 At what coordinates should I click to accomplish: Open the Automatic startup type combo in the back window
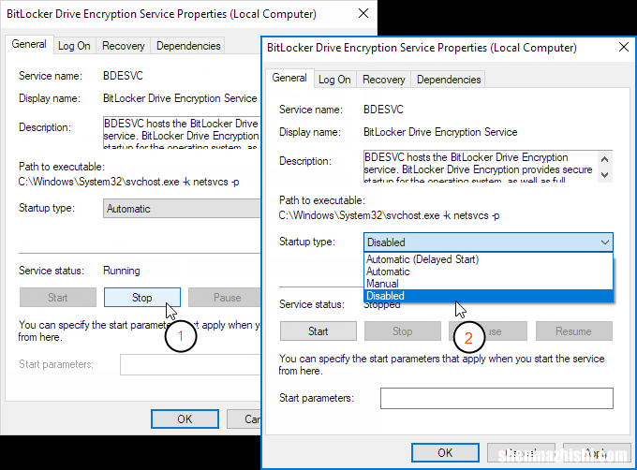pos(182,209)
